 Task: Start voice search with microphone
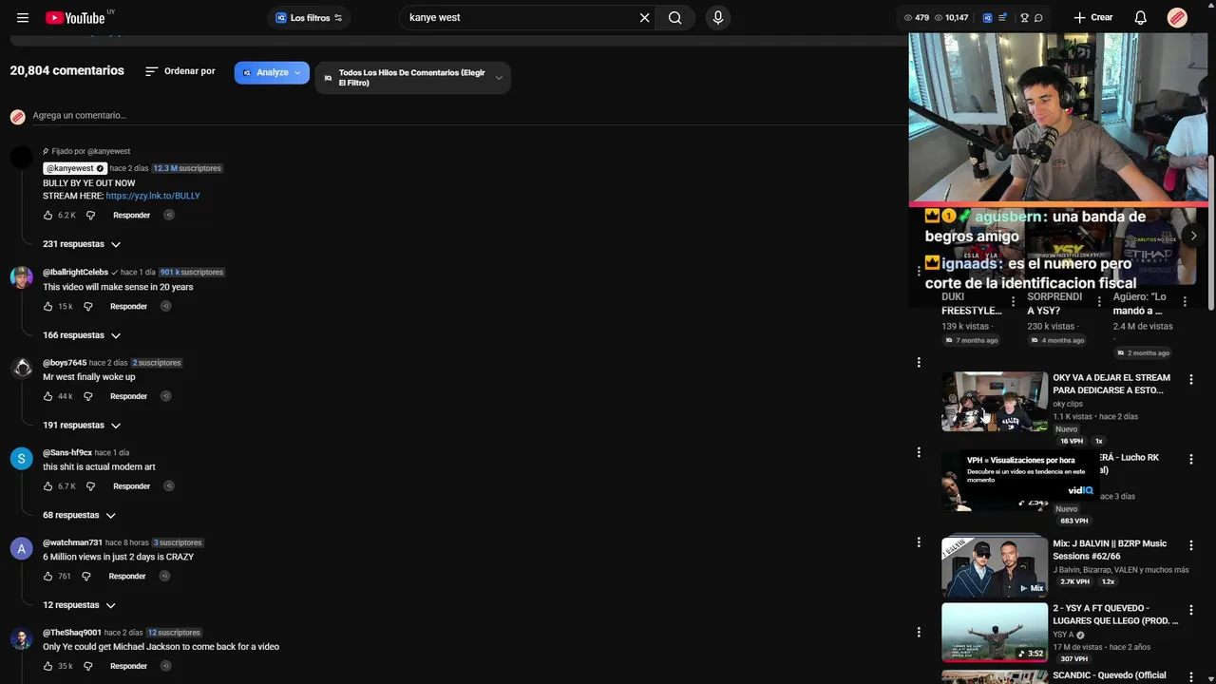point(718,17)
